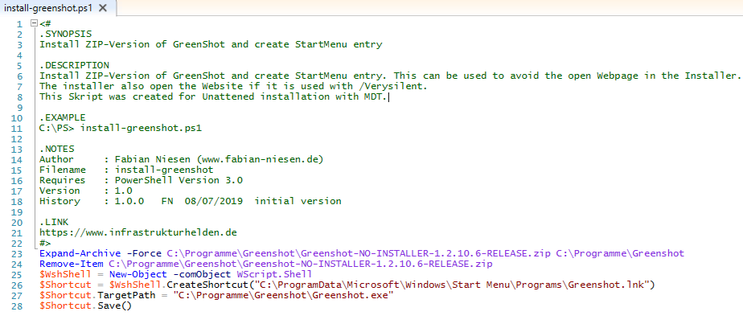Click the .EXAMPLE heading in the comment
The height and width of the screenshot is (324, 743).
62,117
